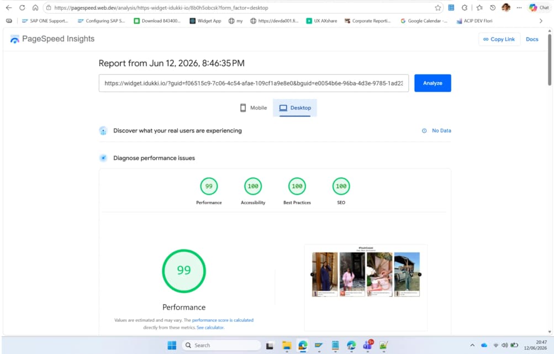Click the first bookmarks bar icon
554x354 pixels.
pos(9,21)
